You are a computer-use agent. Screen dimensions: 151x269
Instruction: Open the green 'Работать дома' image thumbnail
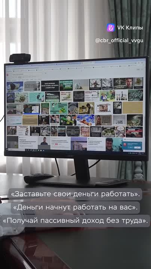66,85
